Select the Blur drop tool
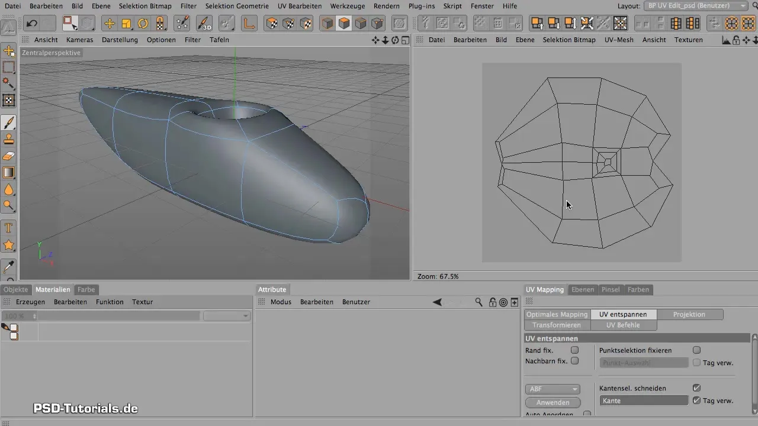 9,189
